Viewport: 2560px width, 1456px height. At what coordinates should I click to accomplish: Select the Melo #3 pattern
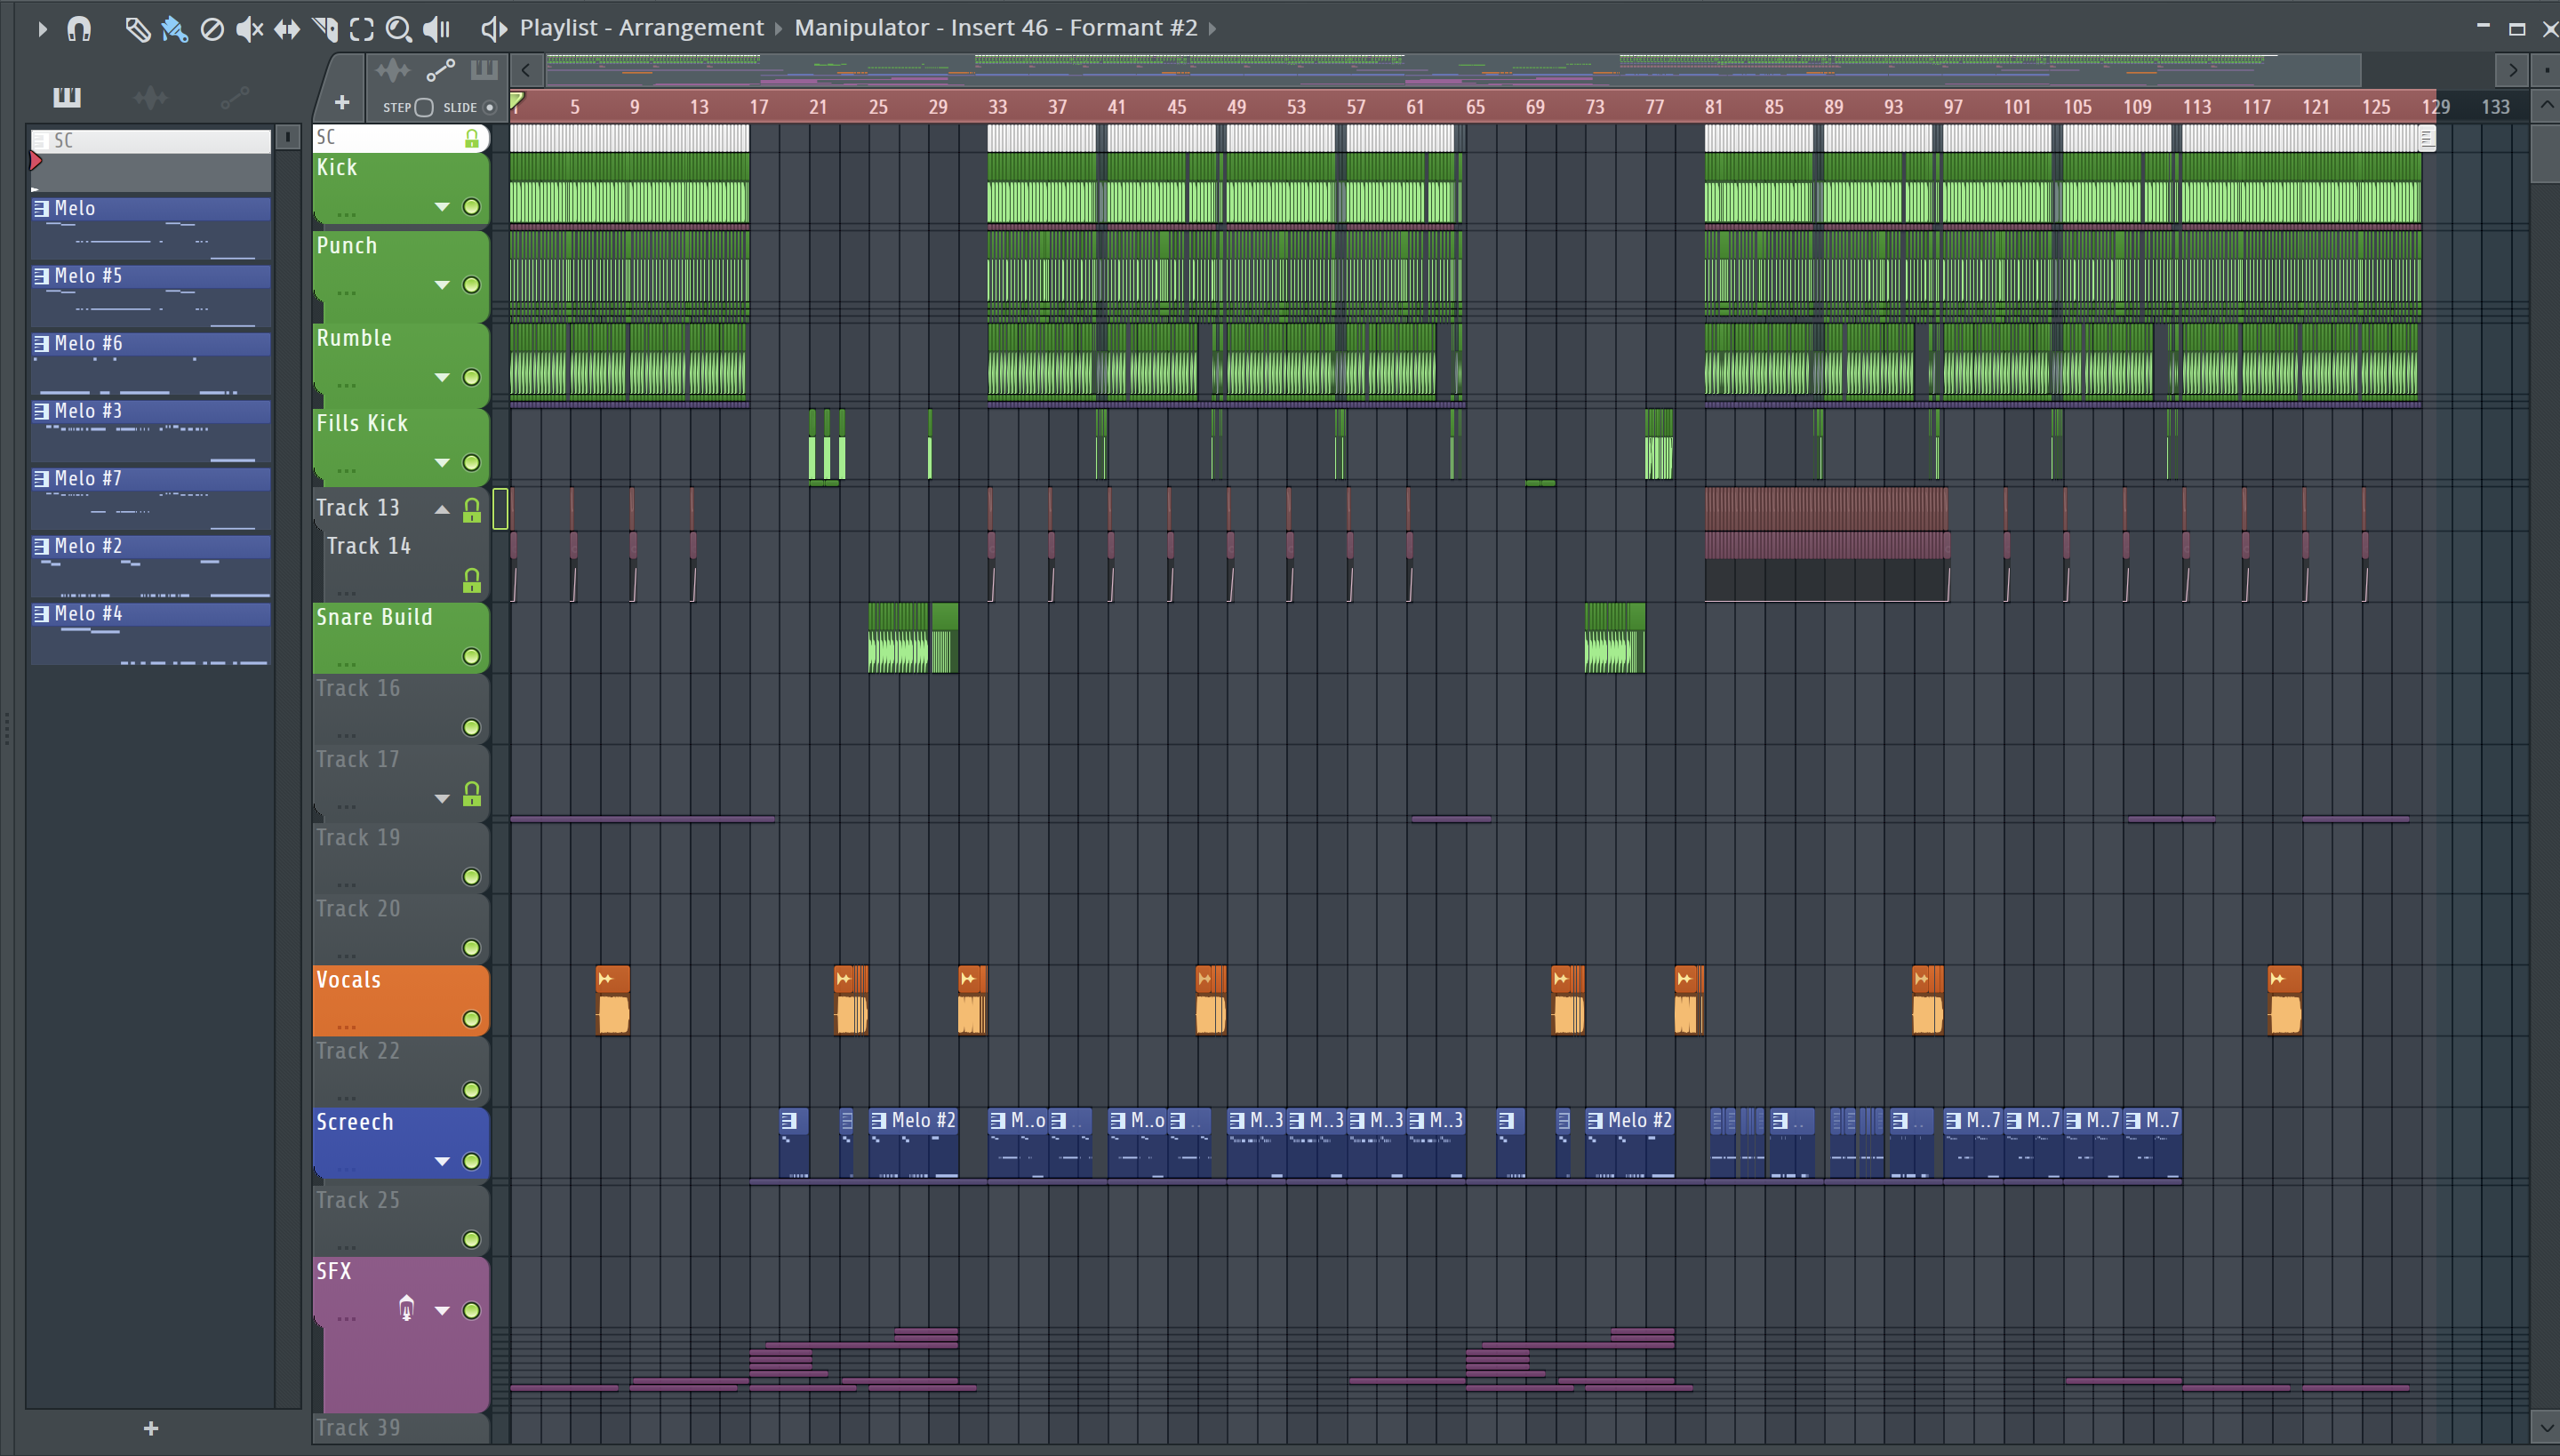point(151,431)
